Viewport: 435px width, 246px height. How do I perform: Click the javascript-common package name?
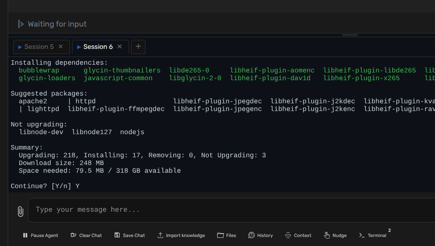(118, 78)
